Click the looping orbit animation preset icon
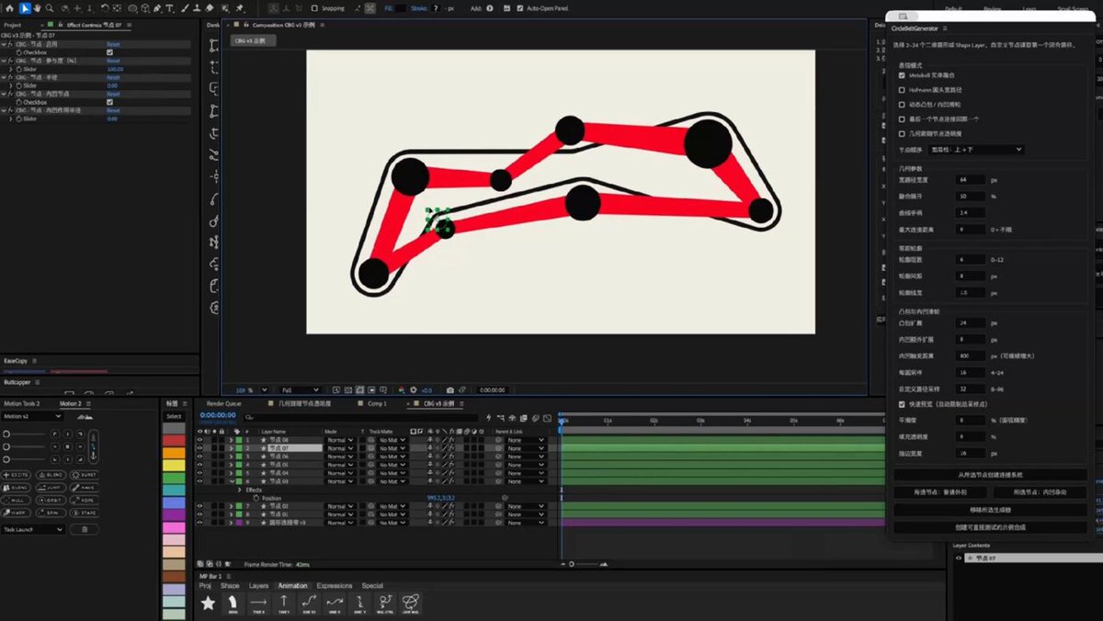Screen dimensions: 1103x621 click(411, 603)
